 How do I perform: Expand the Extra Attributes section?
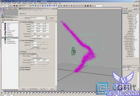[20, 70]
